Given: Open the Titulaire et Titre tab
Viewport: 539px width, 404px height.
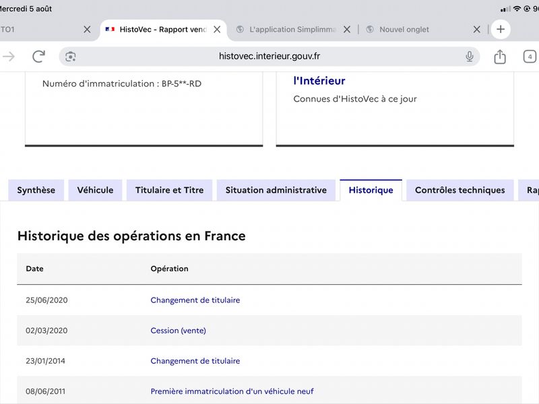Looking at the screenshot, I should tap(170, 190).
